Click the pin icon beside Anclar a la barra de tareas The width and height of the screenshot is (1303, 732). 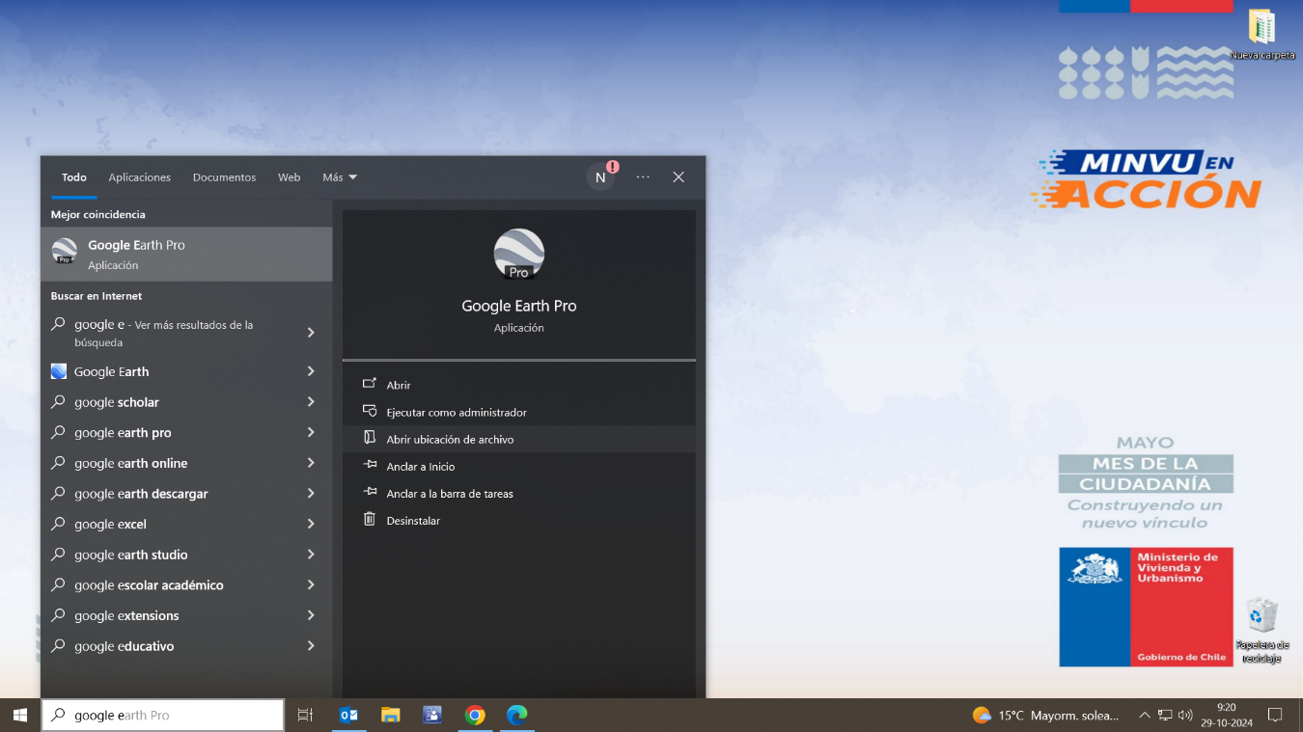pos(369,492)
